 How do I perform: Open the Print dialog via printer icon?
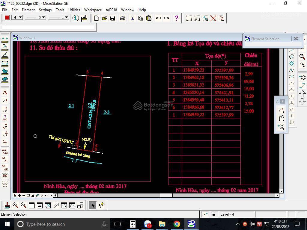click(x=122, y=18)
